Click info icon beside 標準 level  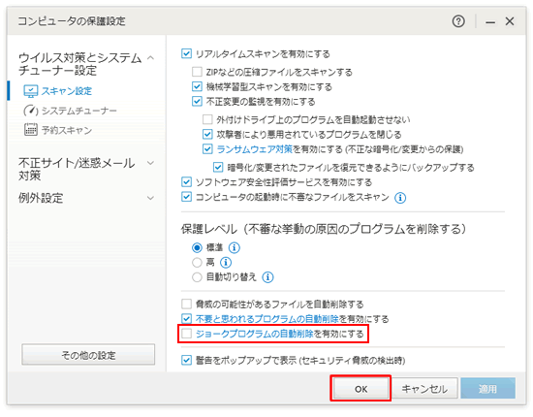(x=234, y=247)
